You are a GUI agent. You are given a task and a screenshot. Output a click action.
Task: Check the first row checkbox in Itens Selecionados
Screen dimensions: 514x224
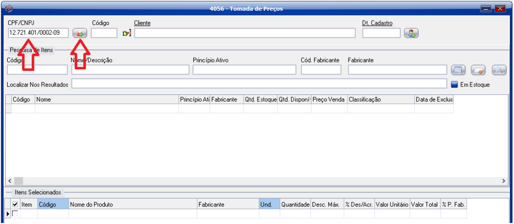coord(15,213)
